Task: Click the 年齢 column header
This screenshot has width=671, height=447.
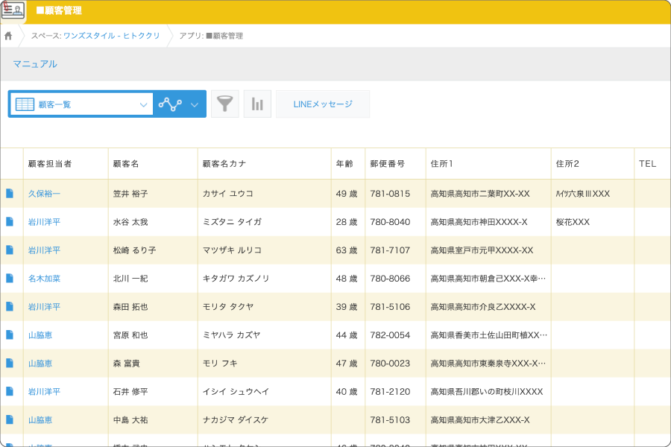Action: [x=344, y=164]
